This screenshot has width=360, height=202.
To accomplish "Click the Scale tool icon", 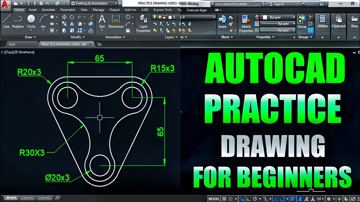I will pyautogui.click(x=72, y=30).
